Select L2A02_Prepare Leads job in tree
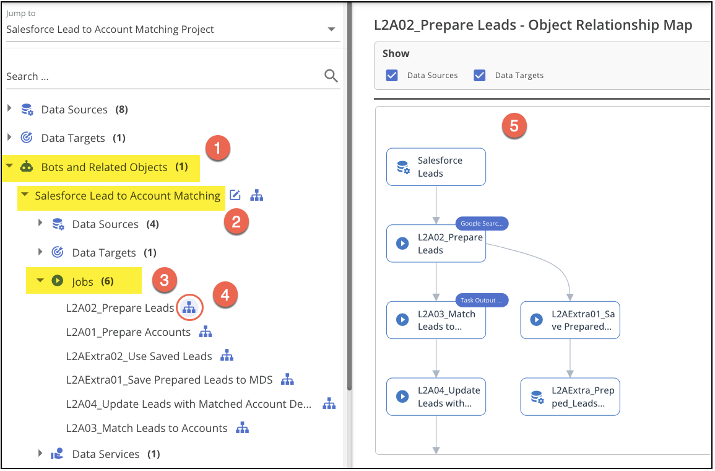The width and height of the screenshot is (715, 471). pos(120,308)
